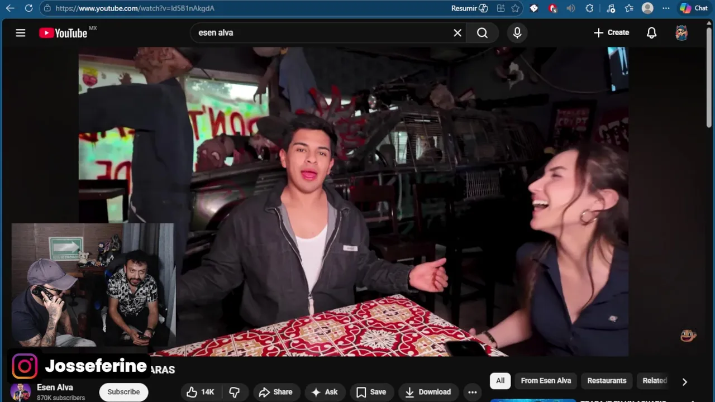
Task: Open the Extensions puzzle icon
Action: tap(590, 8)
